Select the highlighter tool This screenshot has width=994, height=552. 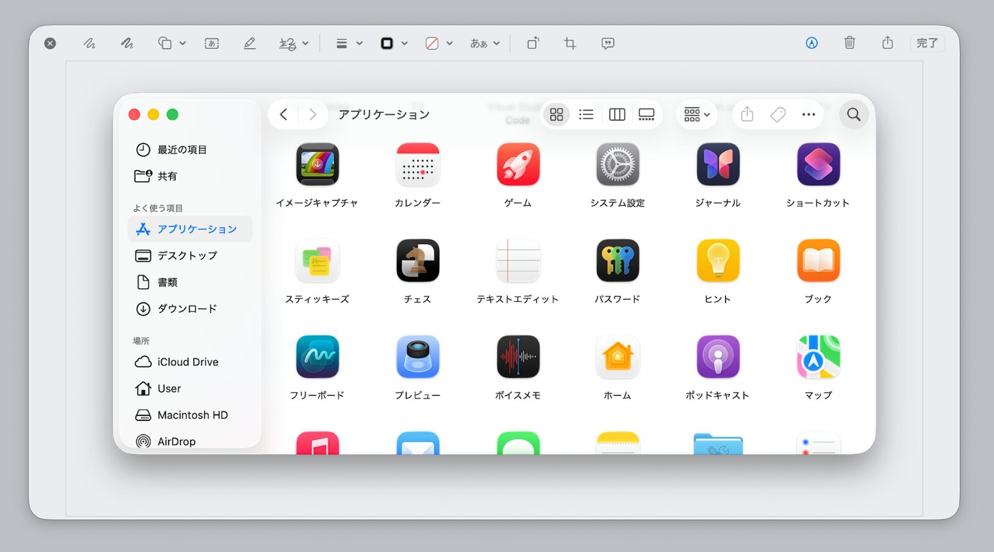[x=250, y=43]
